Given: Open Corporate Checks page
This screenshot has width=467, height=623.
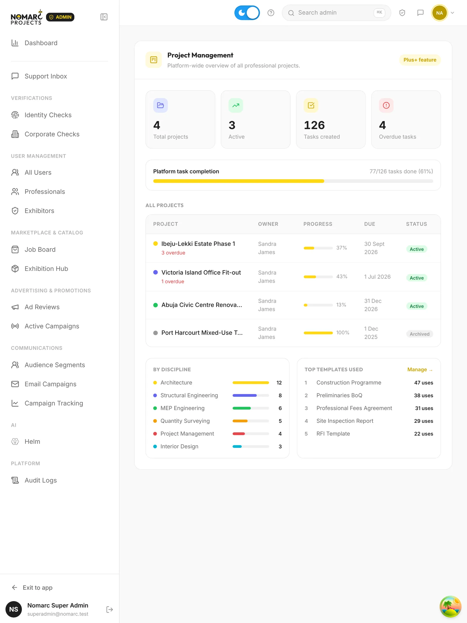Looking at the screenshot, I should click(60, 134).
